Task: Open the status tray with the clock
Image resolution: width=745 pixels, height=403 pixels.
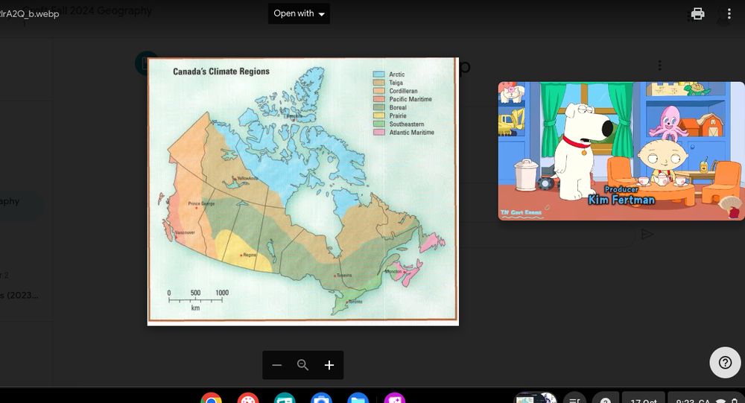Action: [706, 399]
